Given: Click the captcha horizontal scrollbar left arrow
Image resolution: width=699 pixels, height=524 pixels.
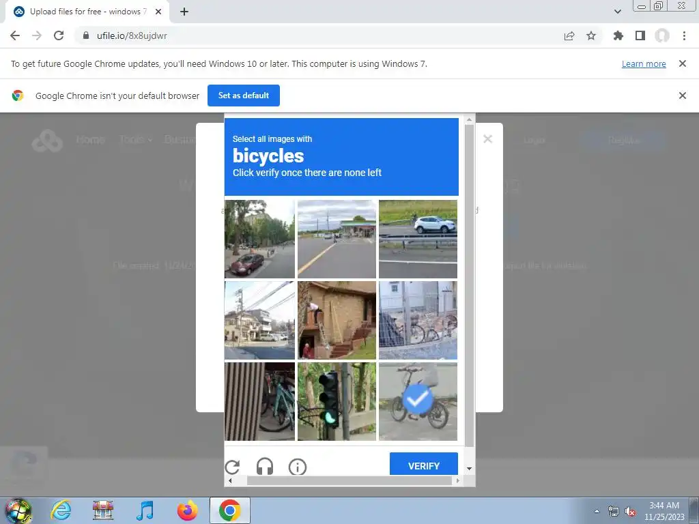Looking at the screenshot, I should click(229, 480).
